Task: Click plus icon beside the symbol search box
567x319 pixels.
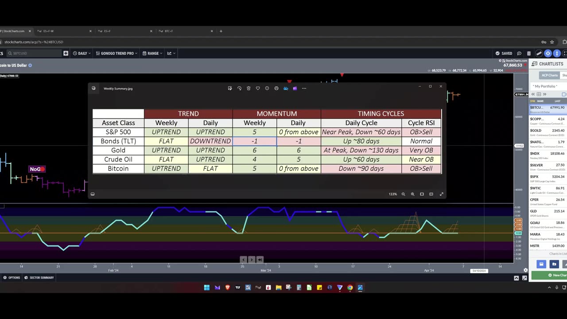Action: point(66,53)
